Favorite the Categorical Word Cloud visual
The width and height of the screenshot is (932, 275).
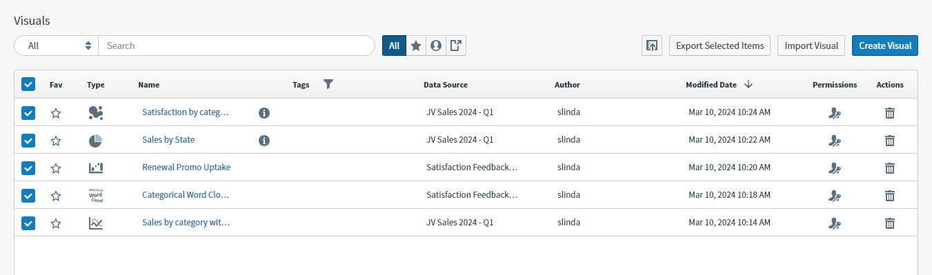point(56,196)
